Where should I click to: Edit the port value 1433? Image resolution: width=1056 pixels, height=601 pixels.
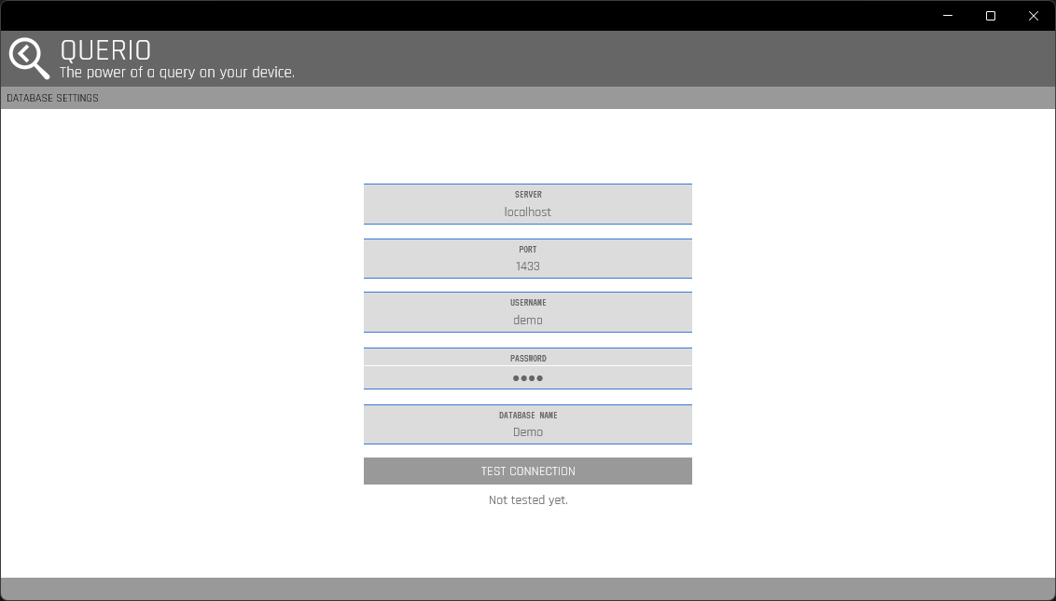pos(528,266)
